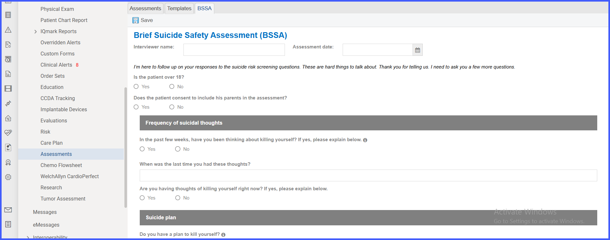
Task: Open Education link in sidebar
Action: [x=52, y=87]
